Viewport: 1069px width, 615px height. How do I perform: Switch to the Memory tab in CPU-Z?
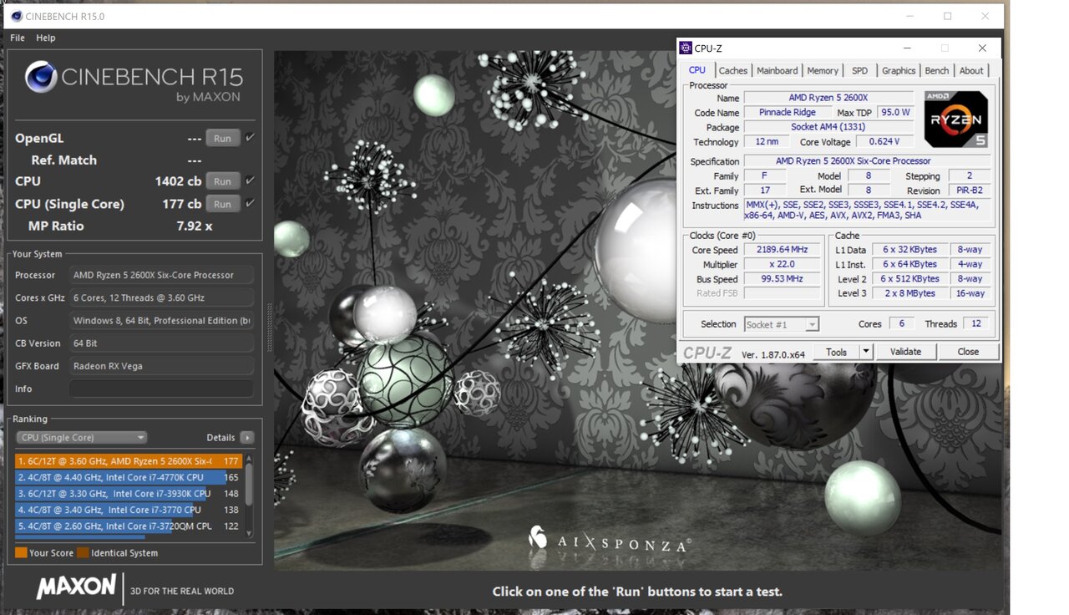coord(823,71)
